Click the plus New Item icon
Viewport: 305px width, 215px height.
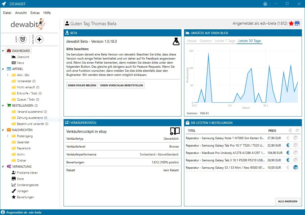(x=39, y=39)
